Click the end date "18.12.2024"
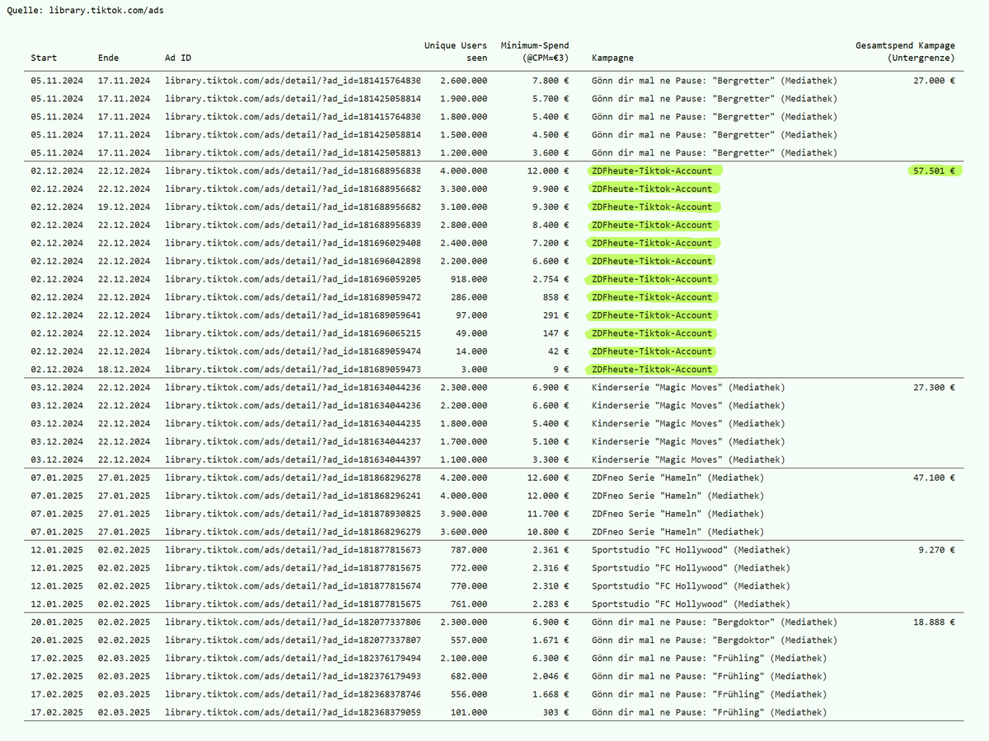This screenshot has height=741, width=989. [x=124, y=370]
